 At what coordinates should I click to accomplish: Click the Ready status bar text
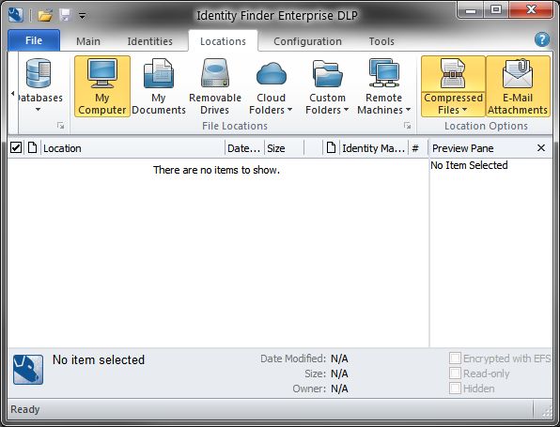(25, 409)
